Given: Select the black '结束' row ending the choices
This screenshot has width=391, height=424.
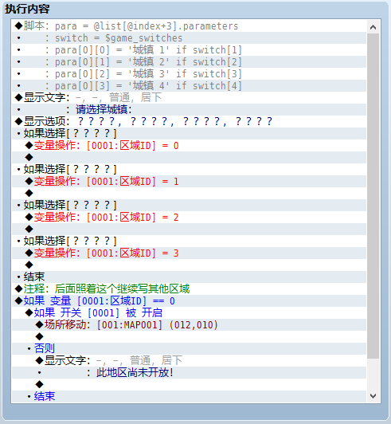Looking at the screenshot, I should 190,277.
